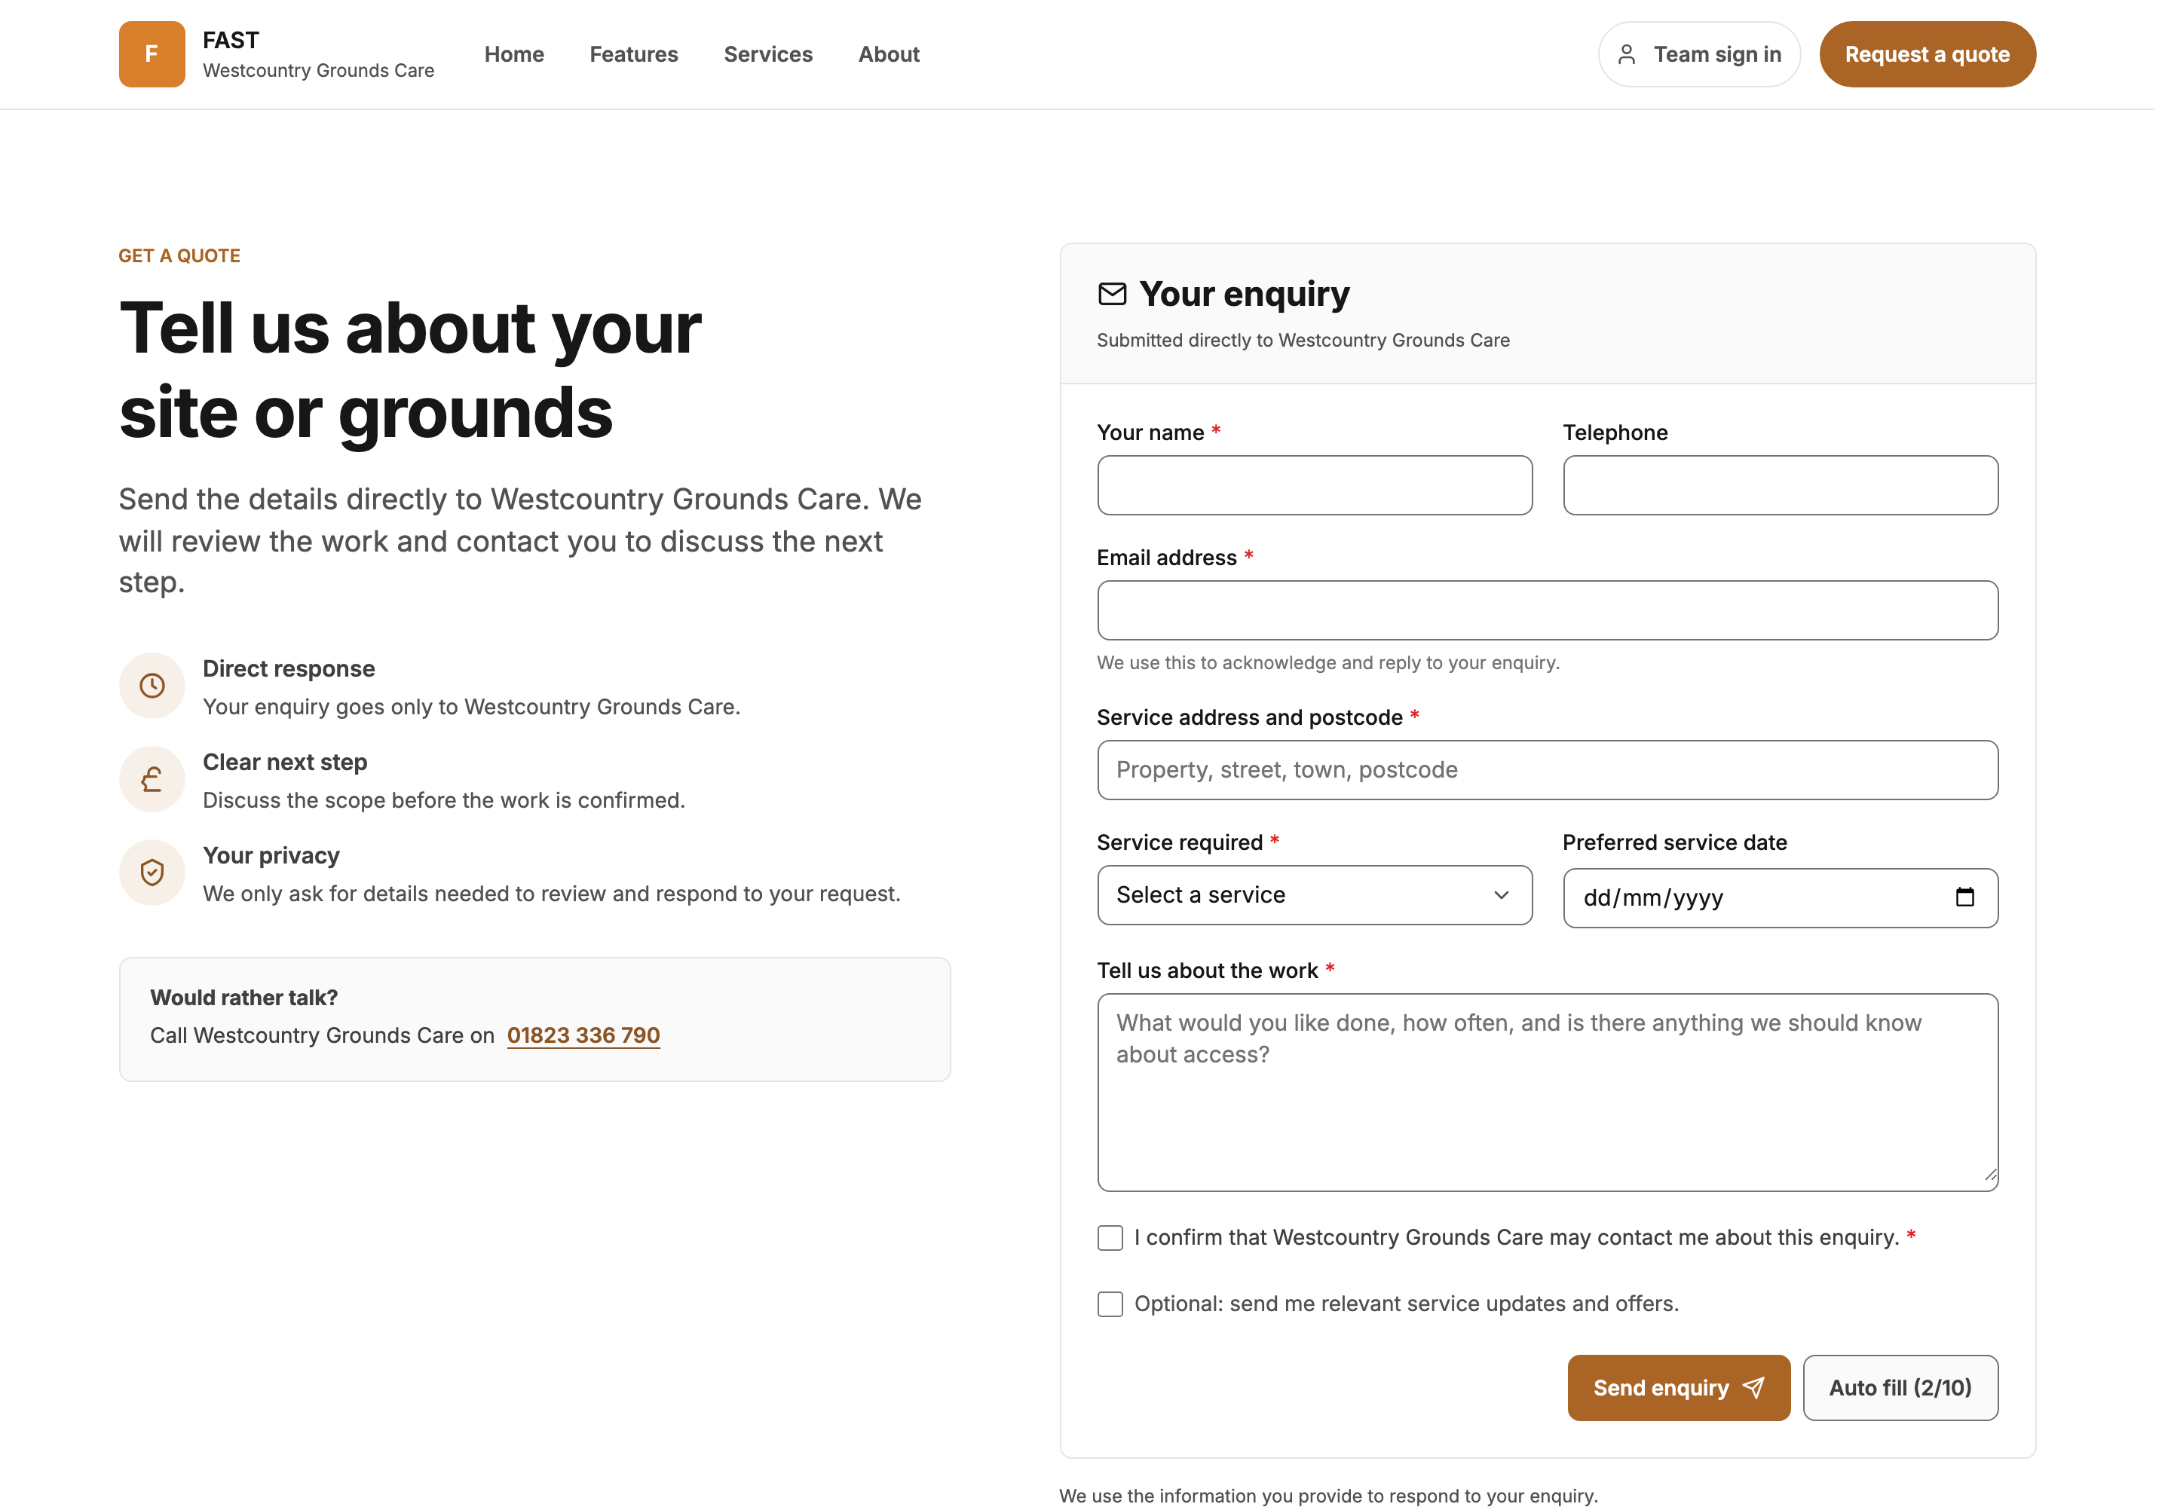This screenshot has height=1507, width=2171.
Task: Call the 01823 336 790 phone link
Action: (x=583, y=1036)
